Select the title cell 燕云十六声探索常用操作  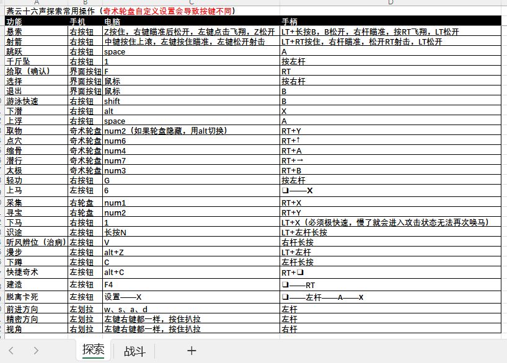click(143, 11)
